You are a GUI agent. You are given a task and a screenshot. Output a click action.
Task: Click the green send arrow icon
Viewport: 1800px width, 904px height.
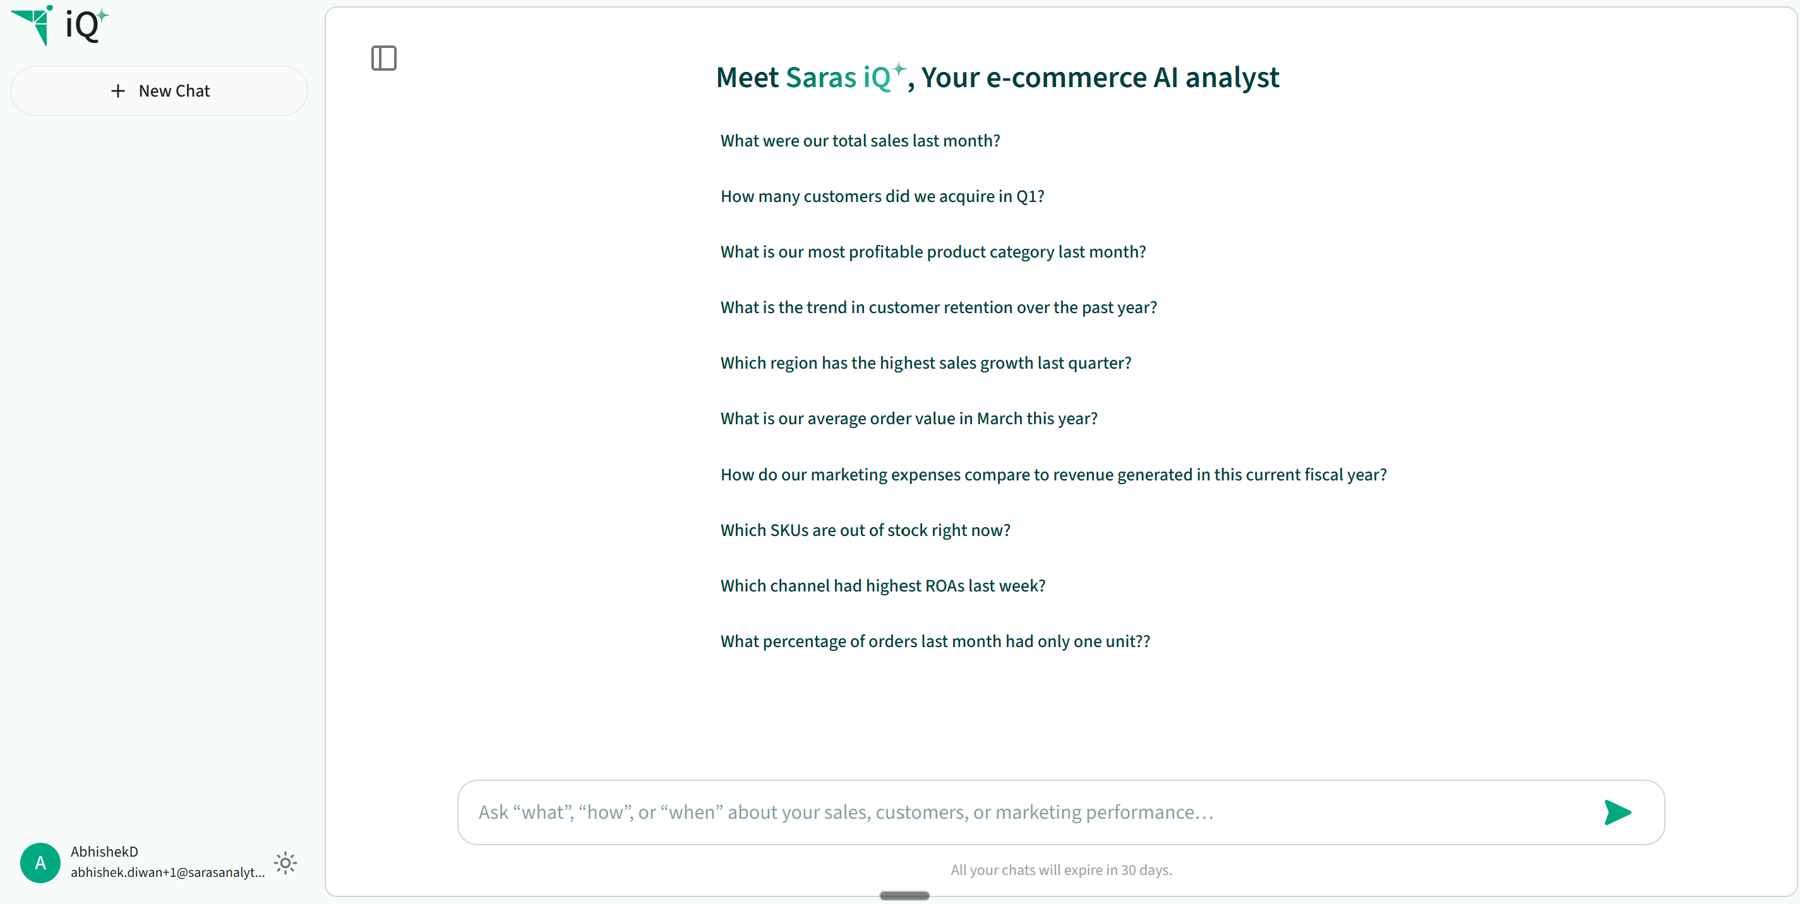click(1617, 812)
